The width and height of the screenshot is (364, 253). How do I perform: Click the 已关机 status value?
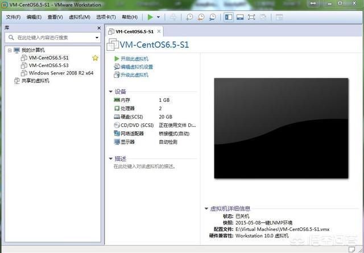242,216
